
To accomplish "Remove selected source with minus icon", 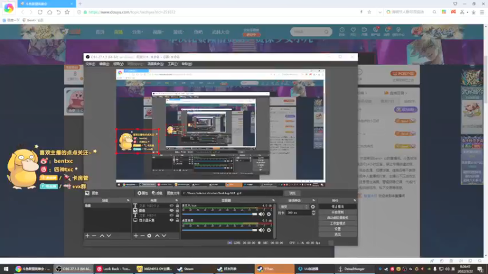I will pyautogui.click(x=142, y=236).
